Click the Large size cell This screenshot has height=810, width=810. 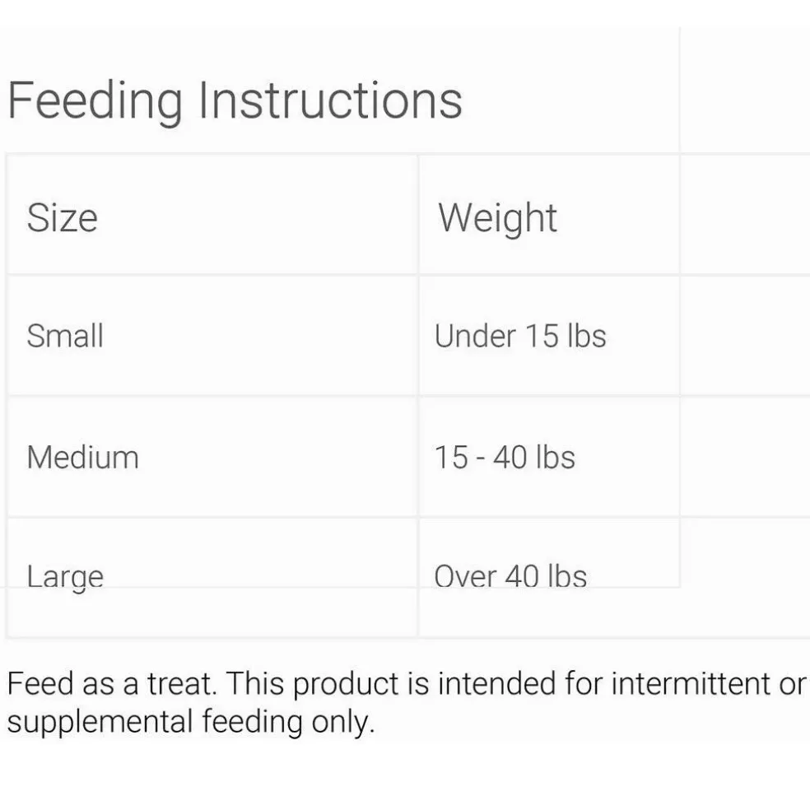pyautogui.click(x=212, y=578)
